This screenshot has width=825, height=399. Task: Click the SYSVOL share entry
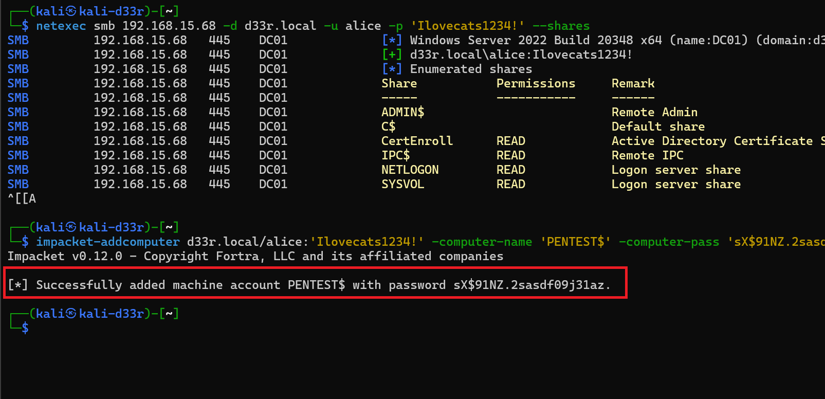(402, 184)
